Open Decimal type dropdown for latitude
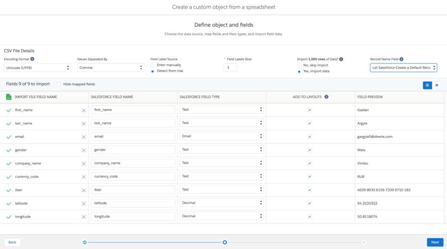The image size is (447, 249). [x=221, y=203]
